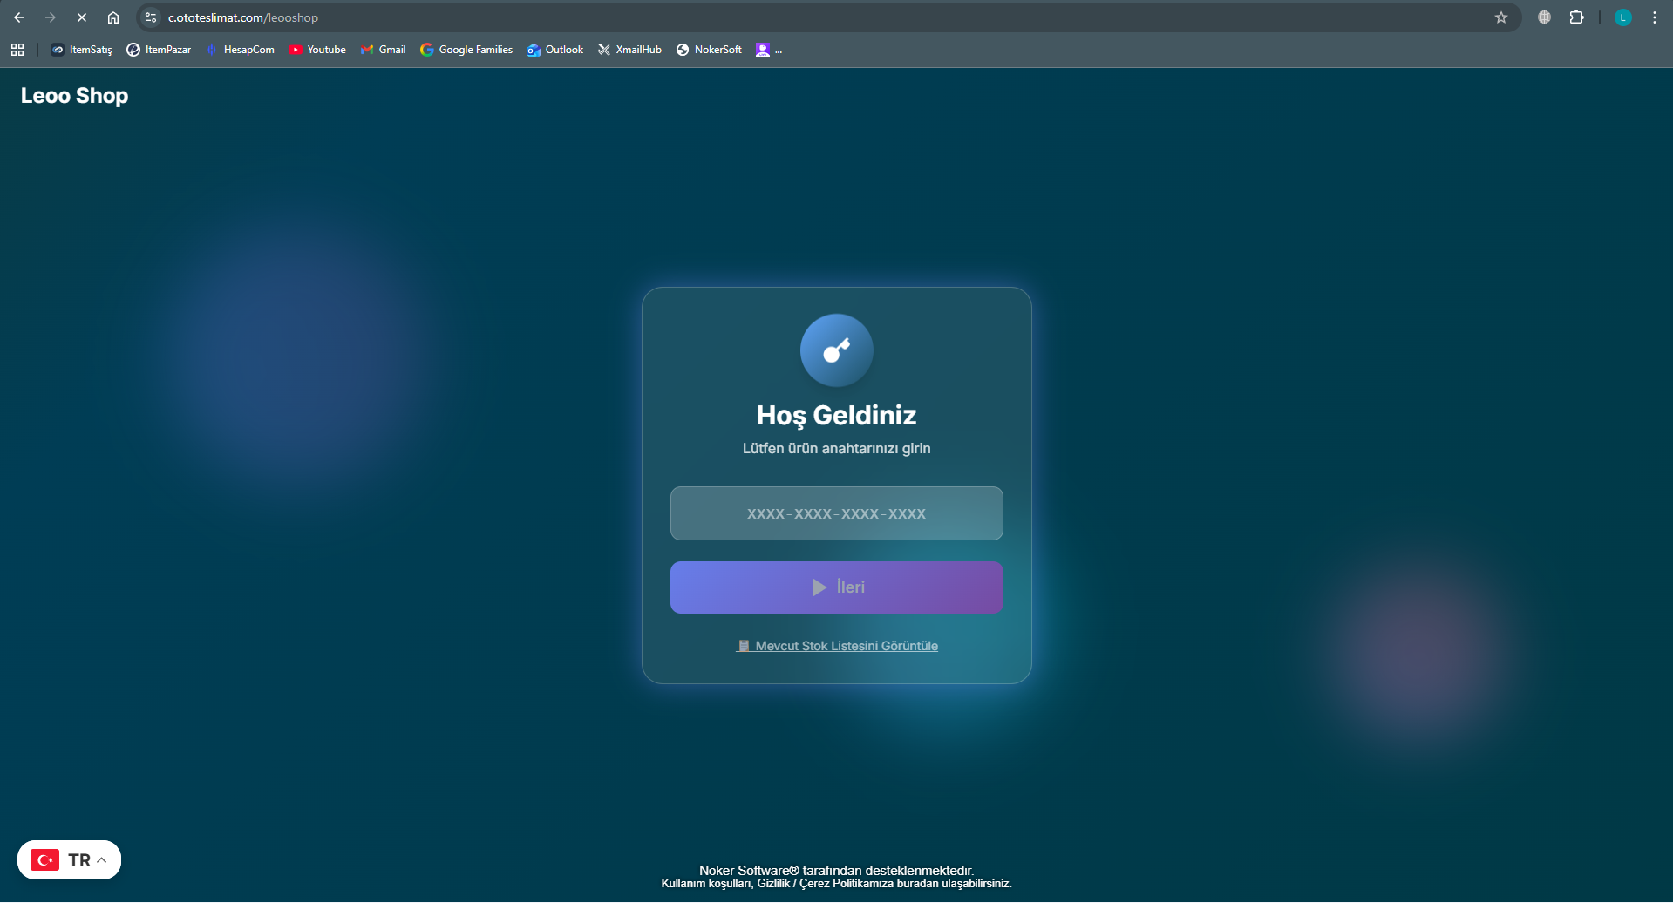Open the Outlook bookmark
1673x903 pixels.
tap(554, 50)
